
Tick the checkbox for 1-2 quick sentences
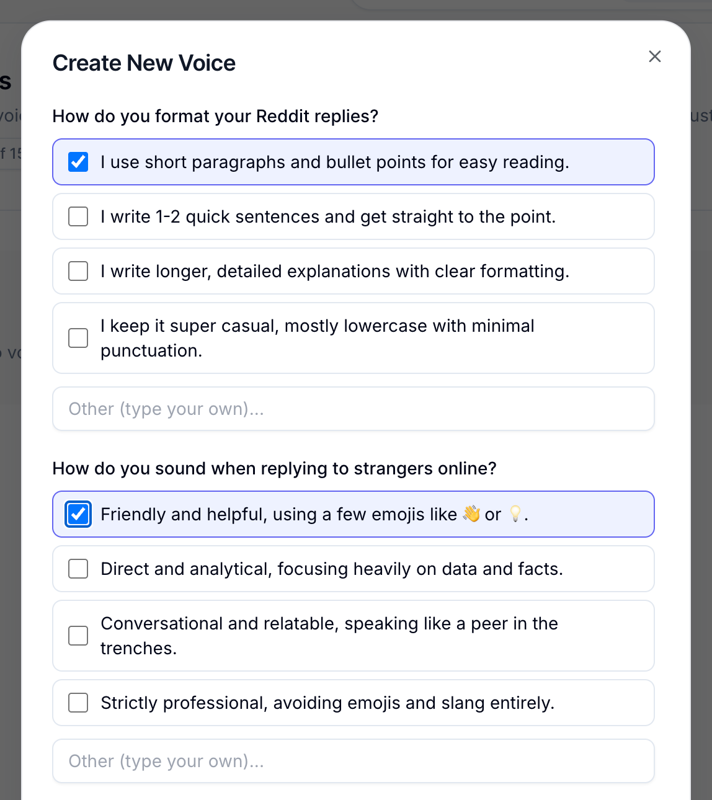pos(78,216)
